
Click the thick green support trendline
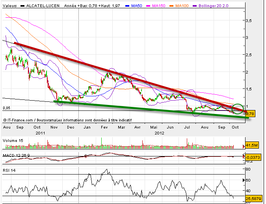click(150, 108)
